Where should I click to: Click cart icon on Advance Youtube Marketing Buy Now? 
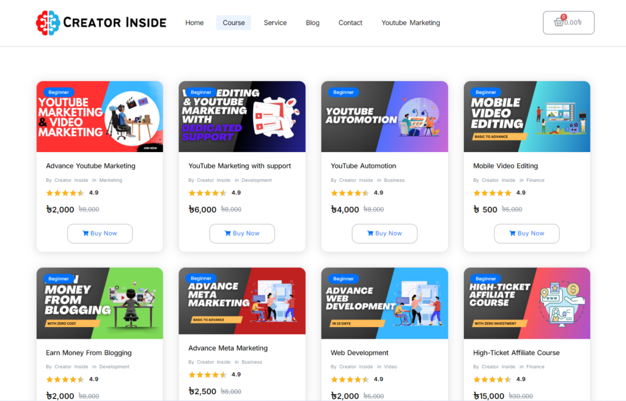(86, 233)
